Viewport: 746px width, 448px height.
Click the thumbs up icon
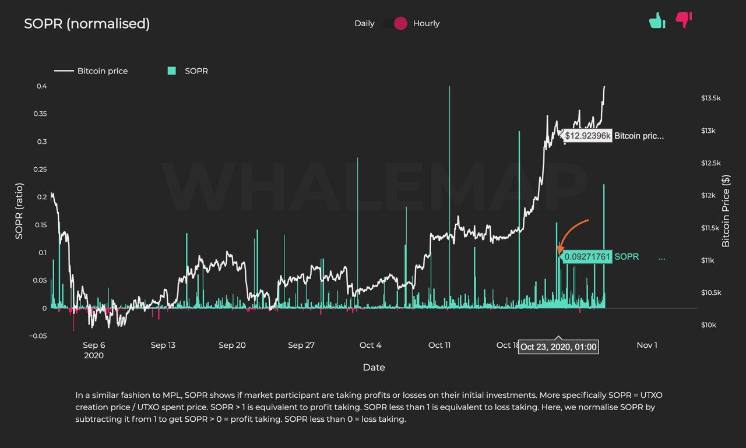click(657, 20)
